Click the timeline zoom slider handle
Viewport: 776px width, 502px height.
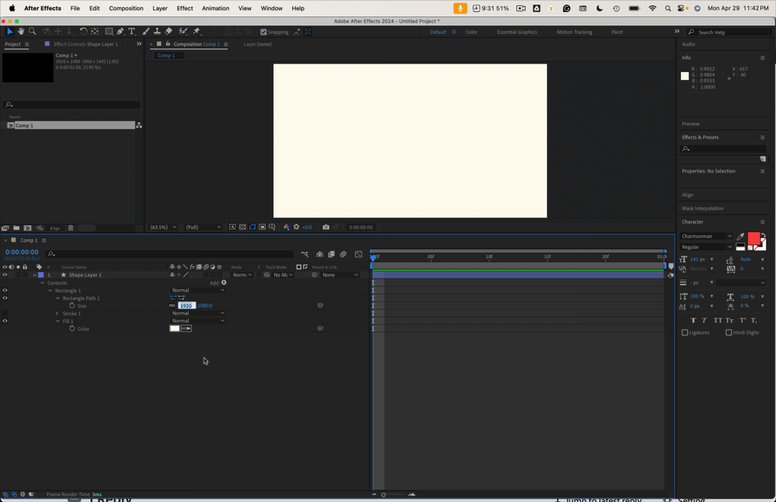384,495
